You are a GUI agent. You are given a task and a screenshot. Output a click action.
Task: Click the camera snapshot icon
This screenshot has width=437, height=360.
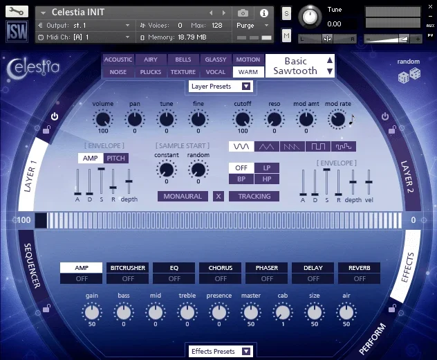pos(243,13)
